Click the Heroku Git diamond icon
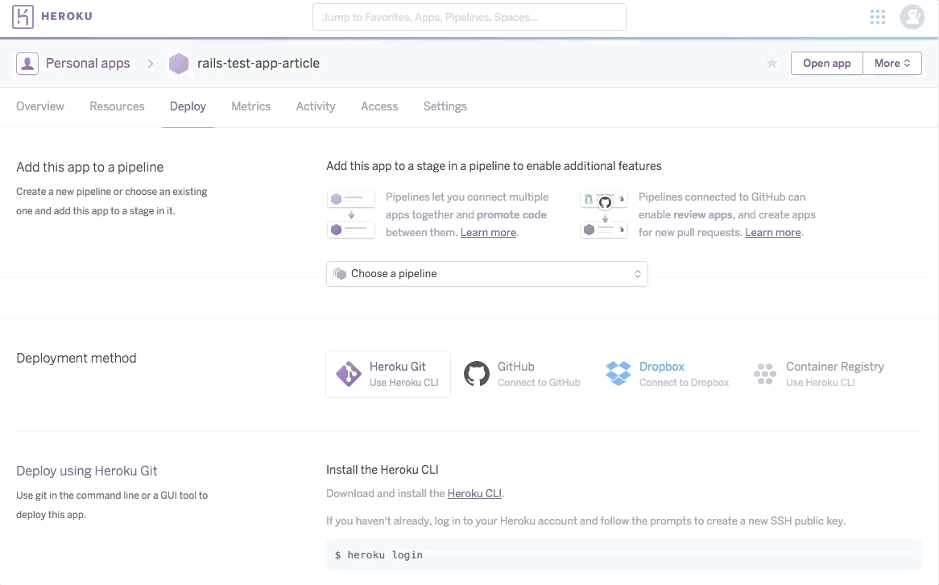 pyautogui.click(x=348, y=374)
